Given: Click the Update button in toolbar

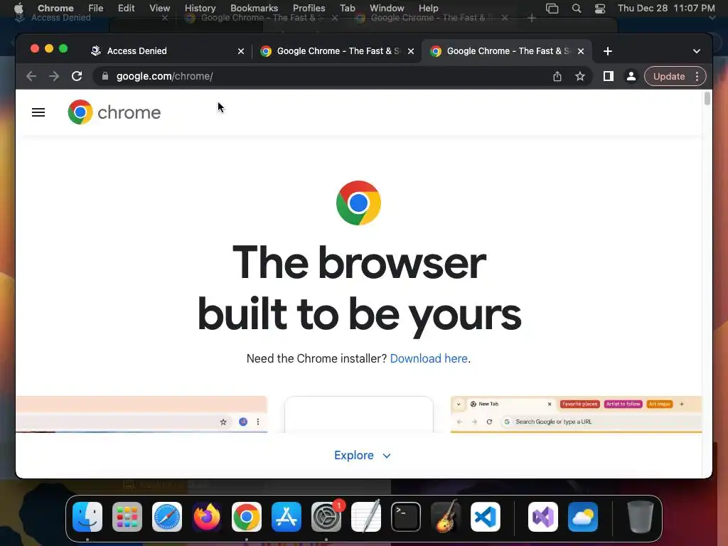Looking at the screenshot, I should [x=668, y=76].
